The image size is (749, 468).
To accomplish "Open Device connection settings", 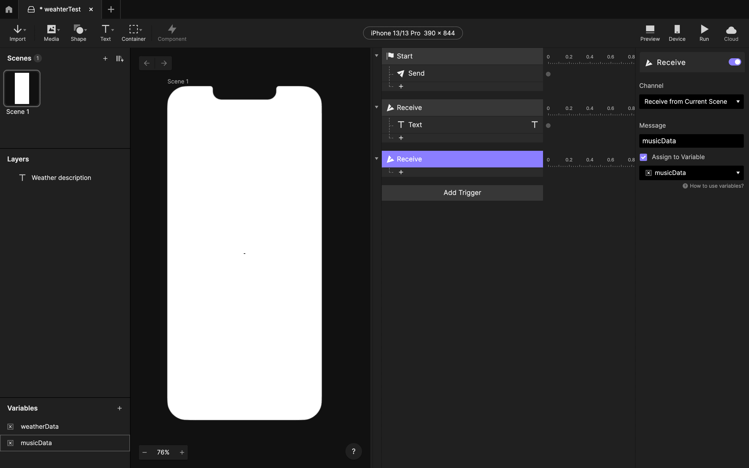I will pos(677,32).
